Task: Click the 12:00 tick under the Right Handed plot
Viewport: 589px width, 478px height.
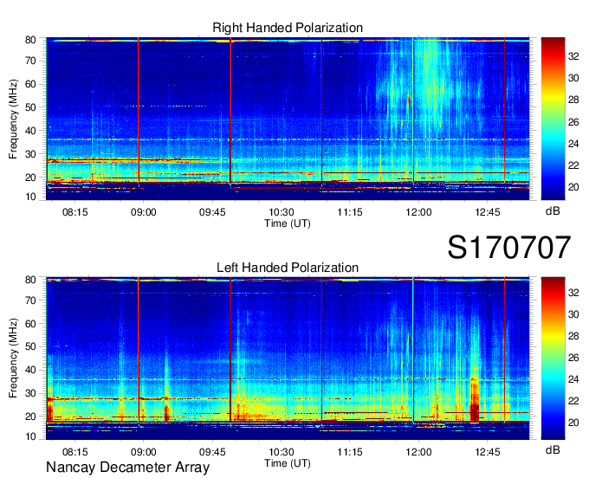Action: 418,212
